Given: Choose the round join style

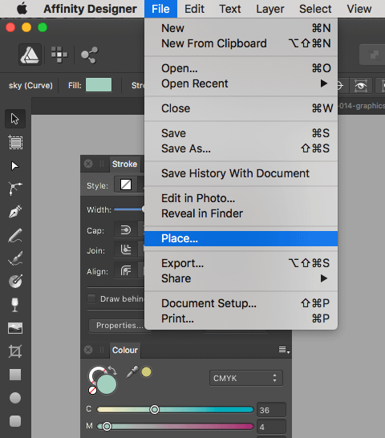Looking at the screenshot, I should 126,249.
